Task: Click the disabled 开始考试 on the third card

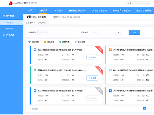Action: click(92, 98)
